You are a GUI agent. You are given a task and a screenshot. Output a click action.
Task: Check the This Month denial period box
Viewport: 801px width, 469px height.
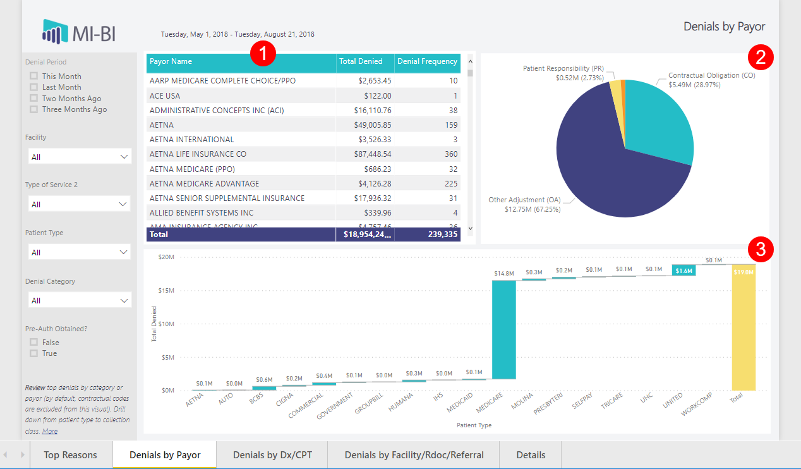click(33, 76)
